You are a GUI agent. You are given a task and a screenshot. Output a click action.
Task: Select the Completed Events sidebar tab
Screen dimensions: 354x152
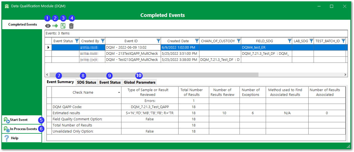point(23,24)
